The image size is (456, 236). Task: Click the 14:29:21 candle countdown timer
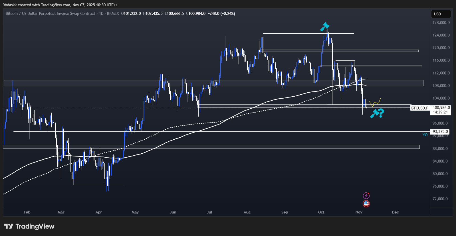click(x=441, y=112)
